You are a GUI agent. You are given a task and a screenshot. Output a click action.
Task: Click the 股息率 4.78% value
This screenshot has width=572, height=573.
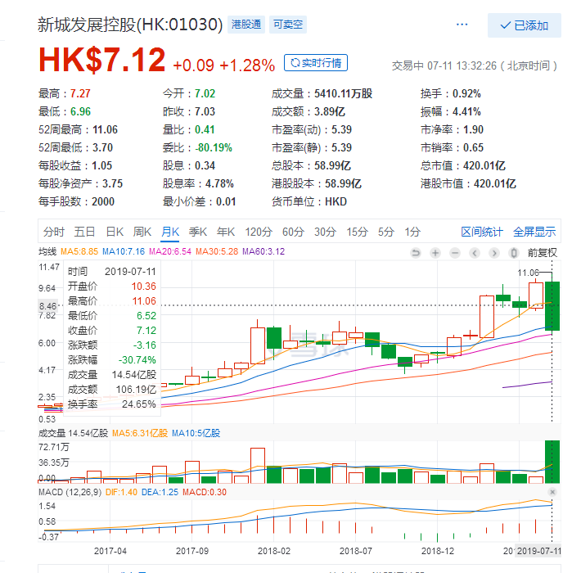(198, 183)
